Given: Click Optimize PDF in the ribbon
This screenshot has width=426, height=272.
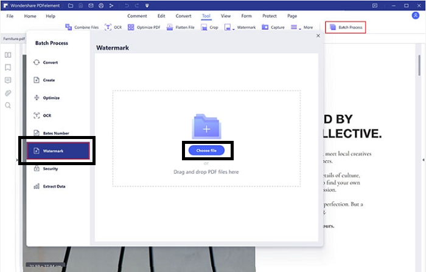Looking at the screenshot, I should click(144, 27).
